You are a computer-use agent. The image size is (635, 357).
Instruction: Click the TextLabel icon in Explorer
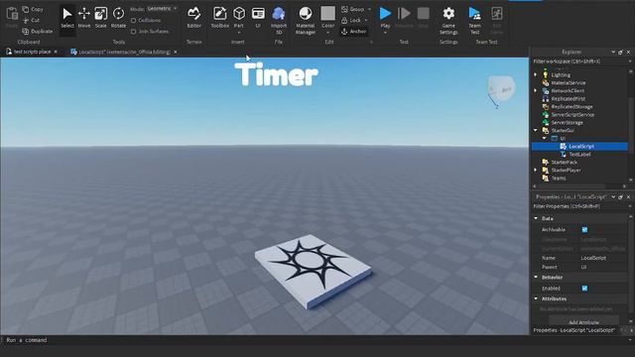[563, 155]
